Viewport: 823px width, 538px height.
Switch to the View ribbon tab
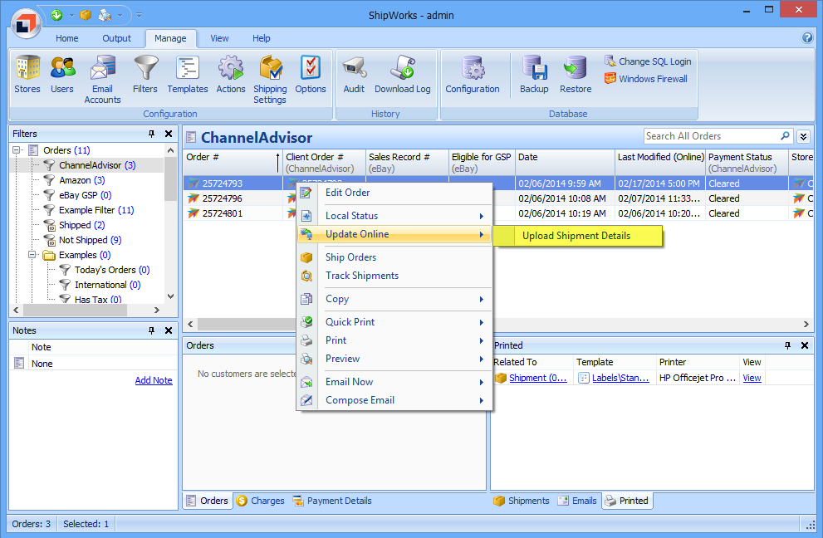219,38
